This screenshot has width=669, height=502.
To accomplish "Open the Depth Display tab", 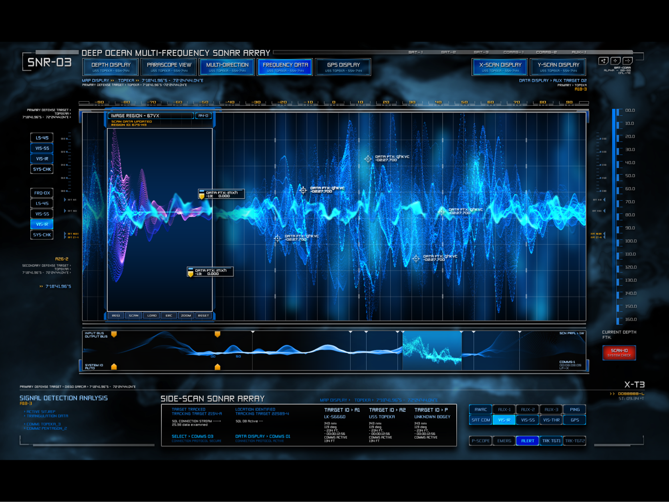I will [x=111, y=67].
